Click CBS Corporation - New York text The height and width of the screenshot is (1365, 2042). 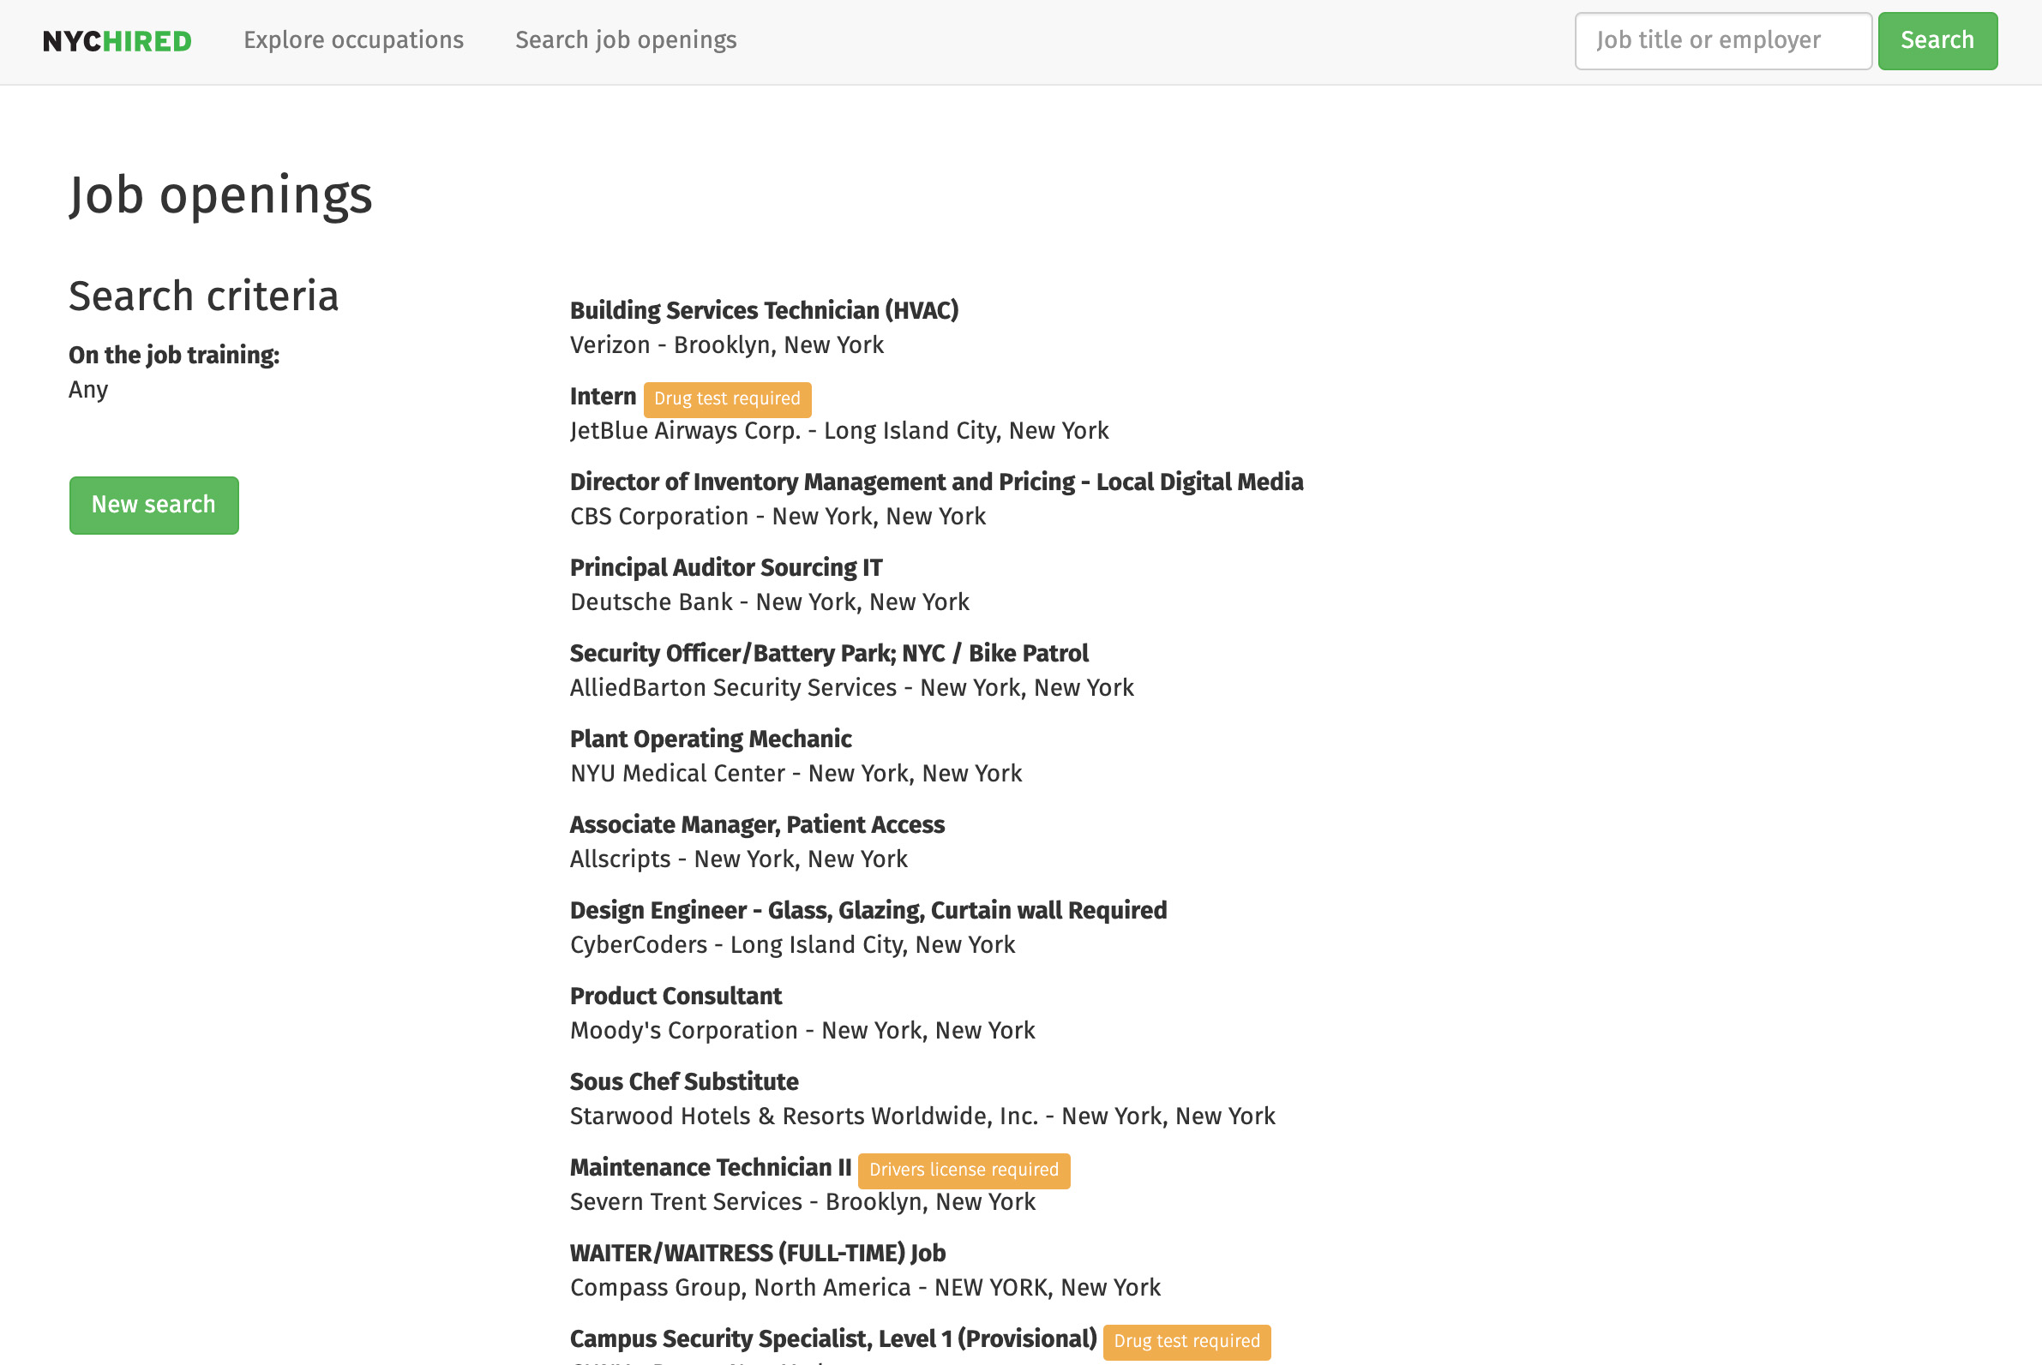click(777, 517)
